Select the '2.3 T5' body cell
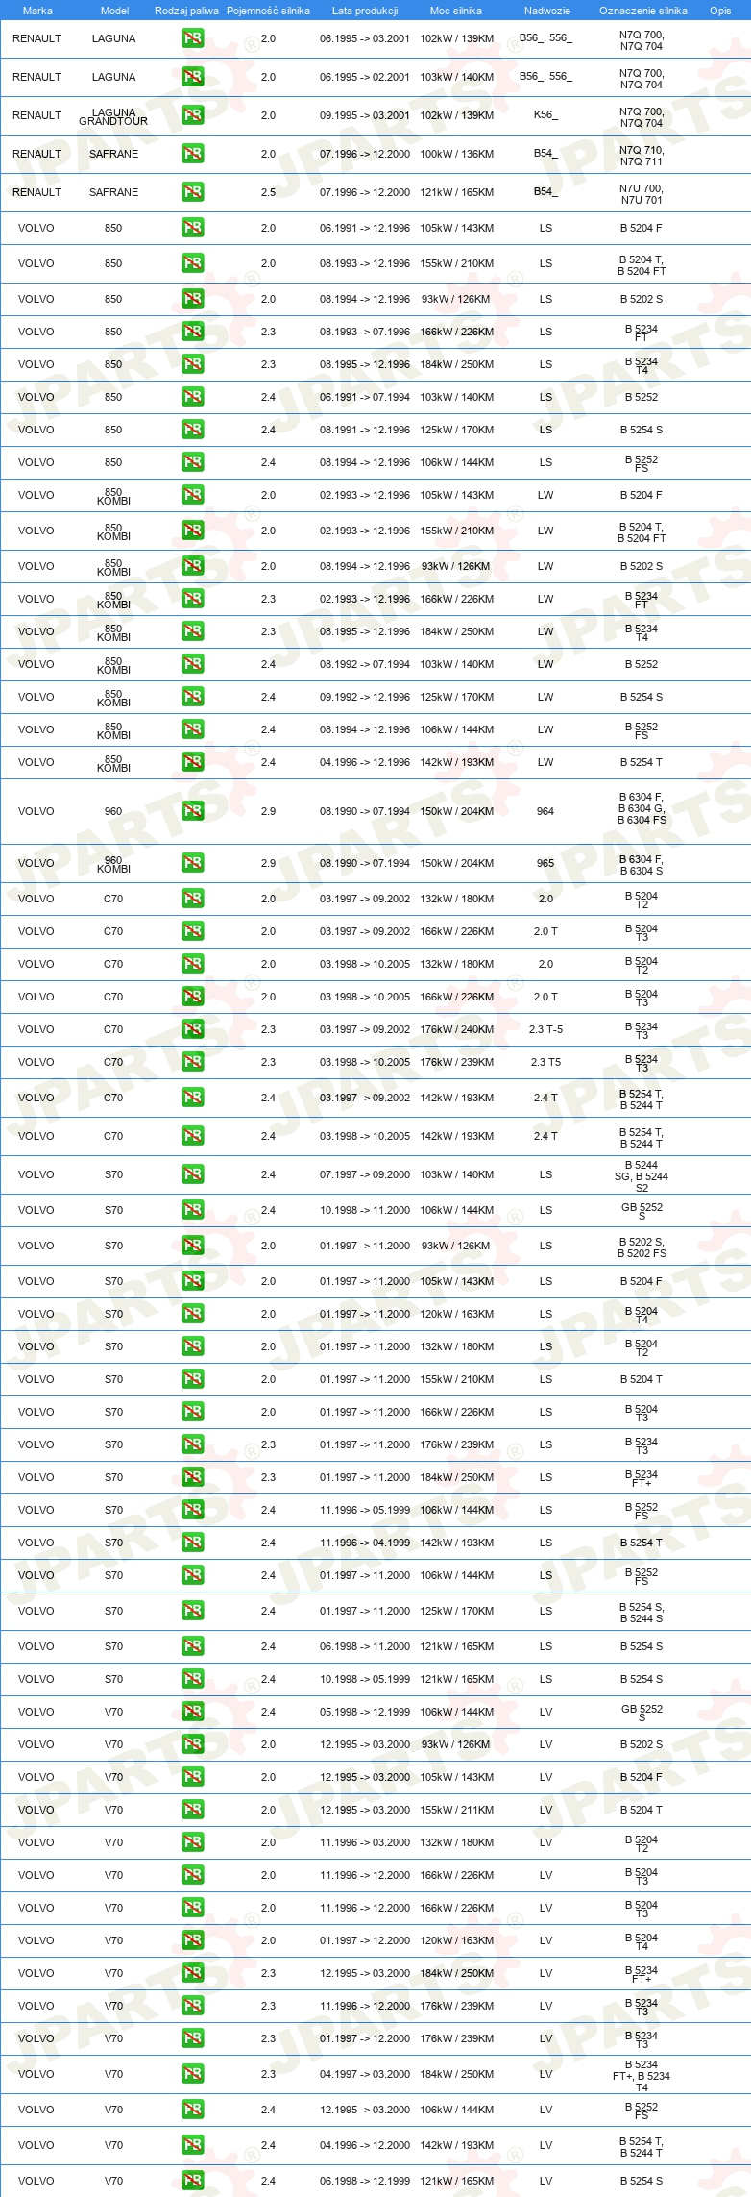The image size is (751, 2197). coord(545,1062)
